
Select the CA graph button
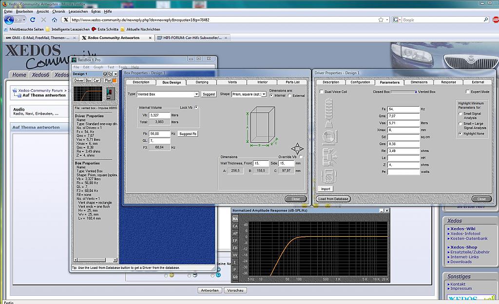(235, 226)
